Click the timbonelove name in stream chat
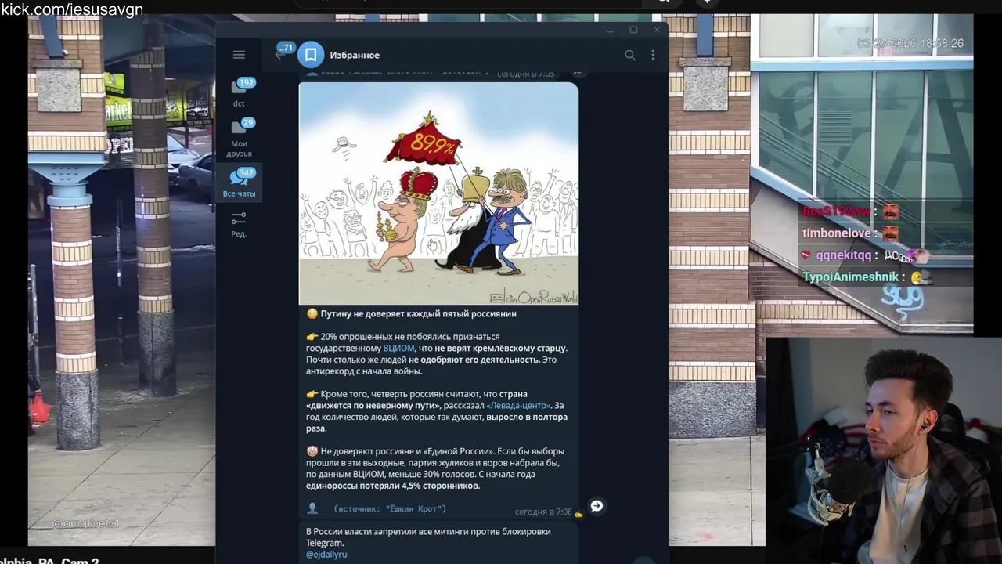 coord(838,233)
